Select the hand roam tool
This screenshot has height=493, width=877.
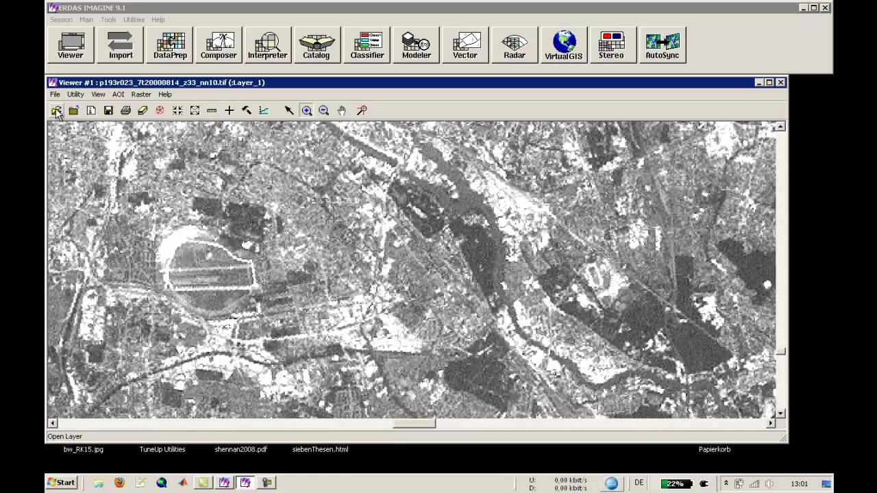tap(341, 110)
